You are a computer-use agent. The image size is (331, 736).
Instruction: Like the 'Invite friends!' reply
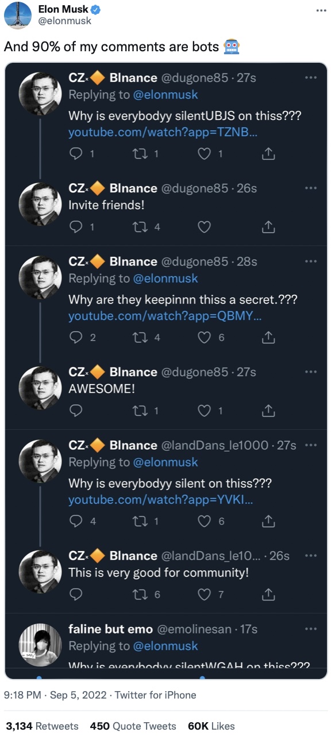pos(204,227)
